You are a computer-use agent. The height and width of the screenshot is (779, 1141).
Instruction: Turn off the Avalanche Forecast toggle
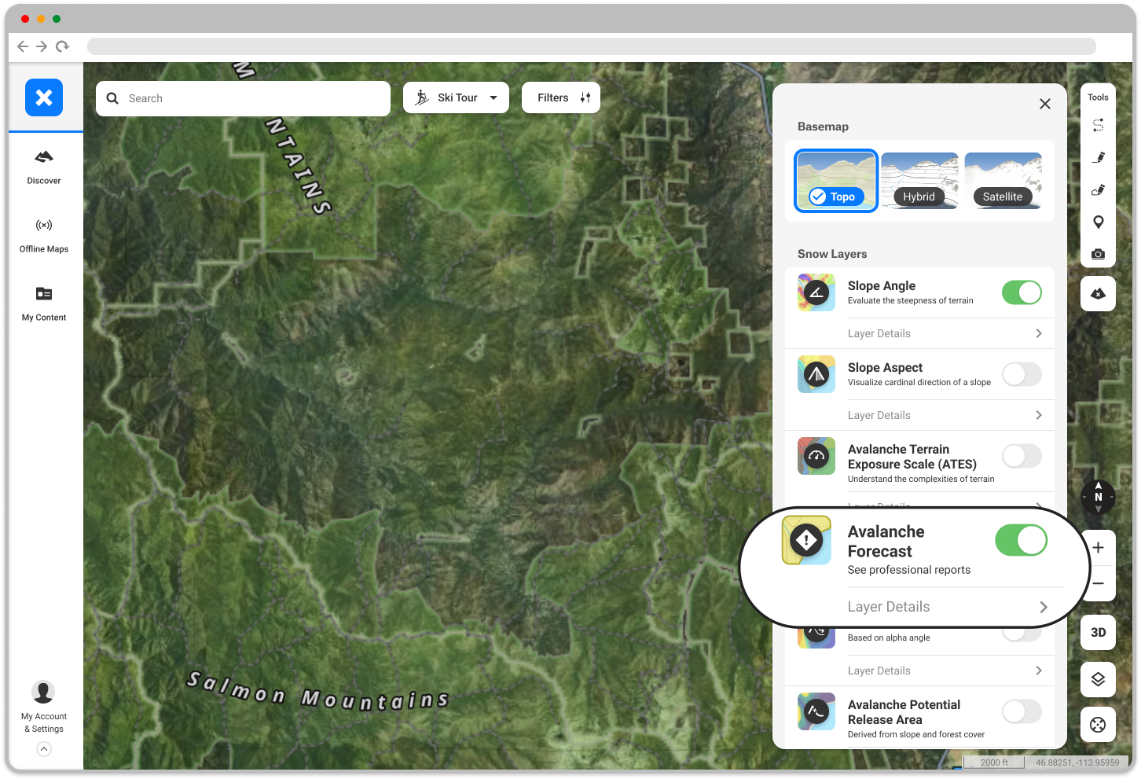click(x=1022, y=541)
